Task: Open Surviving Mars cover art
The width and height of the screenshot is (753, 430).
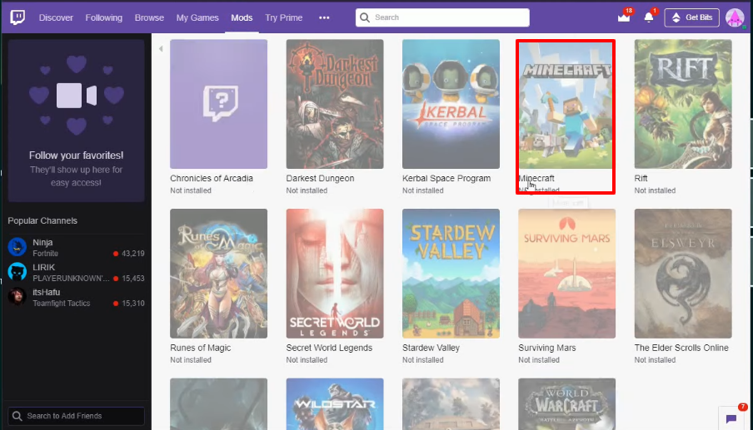Action: click(566, 274)
